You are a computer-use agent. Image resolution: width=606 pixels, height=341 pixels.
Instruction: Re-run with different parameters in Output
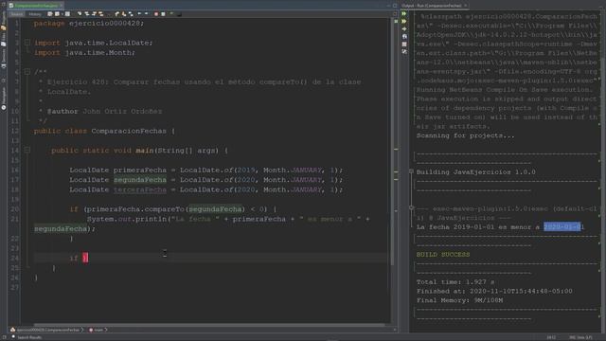click(404, 21)
